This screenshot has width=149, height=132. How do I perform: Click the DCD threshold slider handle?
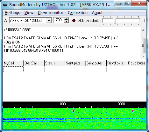pos(115,21)
